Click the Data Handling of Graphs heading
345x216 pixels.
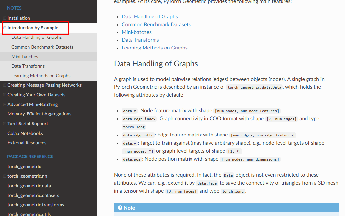[x=156, y=64]
